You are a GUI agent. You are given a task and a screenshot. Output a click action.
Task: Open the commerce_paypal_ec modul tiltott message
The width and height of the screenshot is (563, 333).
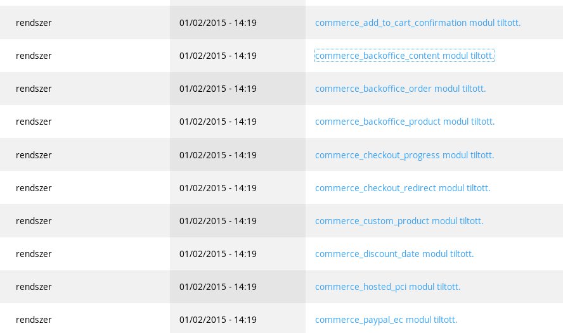coord(386,320)
